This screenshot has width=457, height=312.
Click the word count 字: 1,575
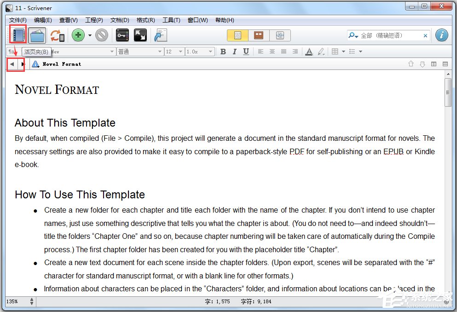[x=217, y=301]
